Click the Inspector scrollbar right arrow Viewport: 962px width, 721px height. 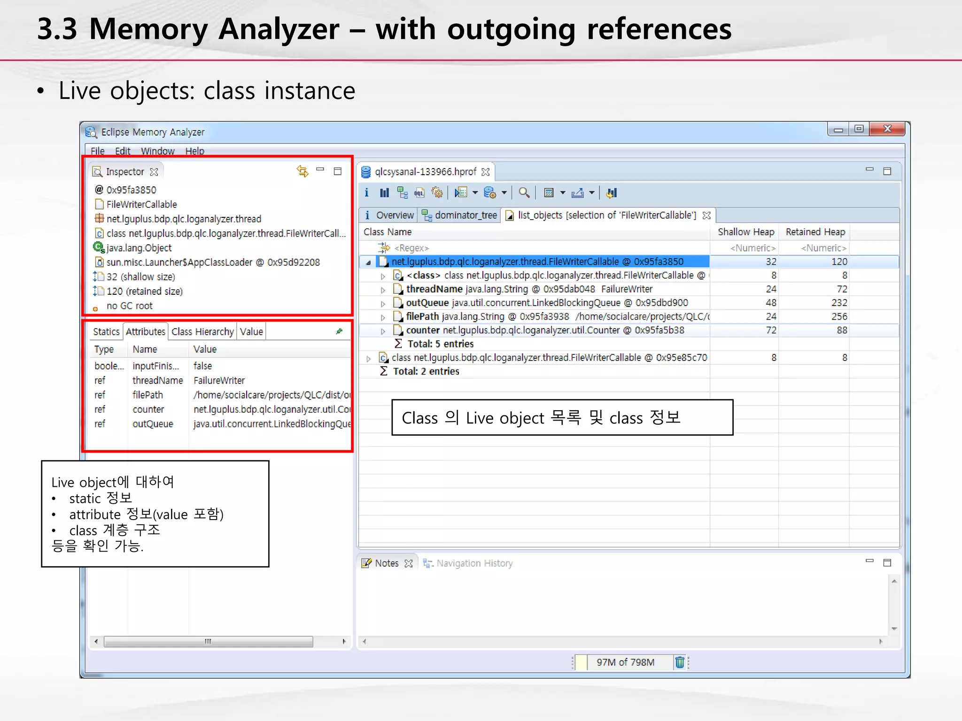[x=344, y=641]
